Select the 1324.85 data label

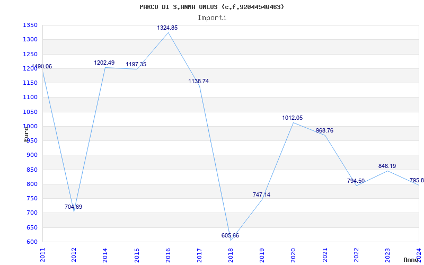(167, 28)
